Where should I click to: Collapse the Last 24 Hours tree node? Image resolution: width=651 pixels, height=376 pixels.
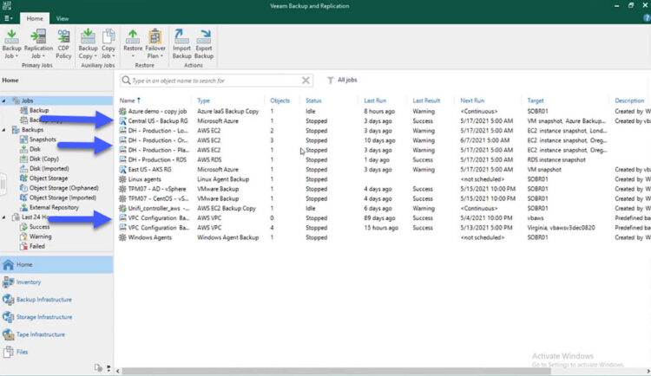[3, 217]
